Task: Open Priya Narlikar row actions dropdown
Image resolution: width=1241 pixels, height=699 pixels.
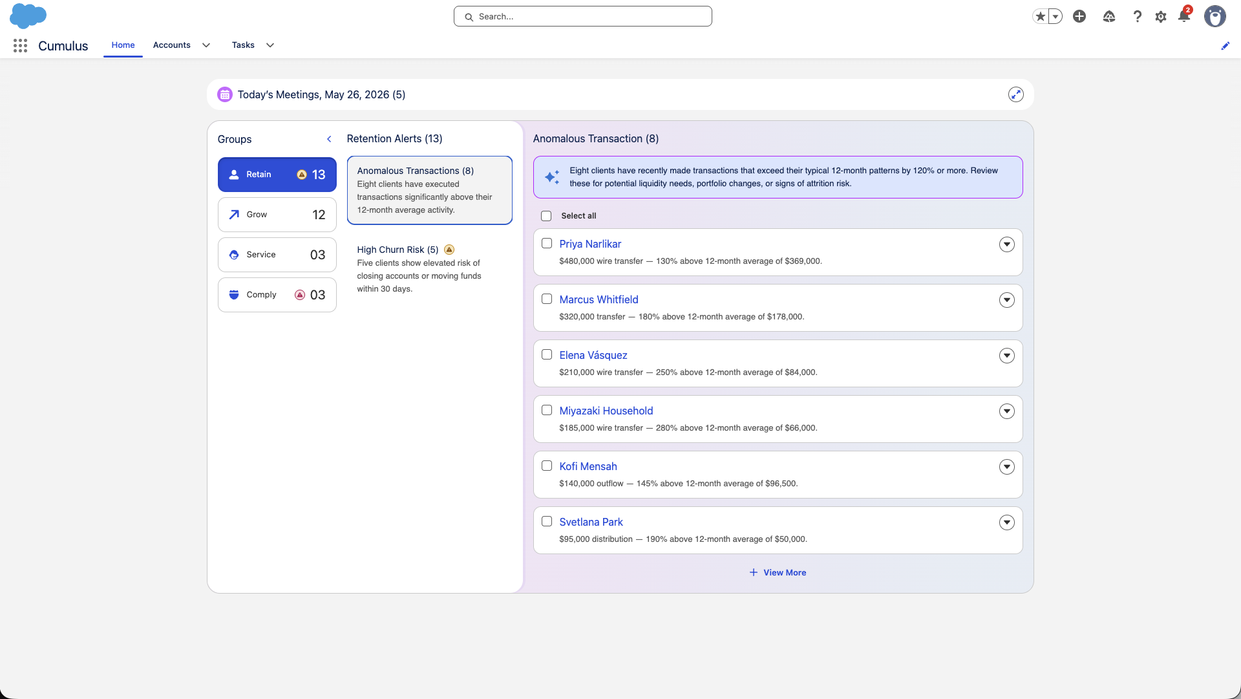Action: [1007, 244]
